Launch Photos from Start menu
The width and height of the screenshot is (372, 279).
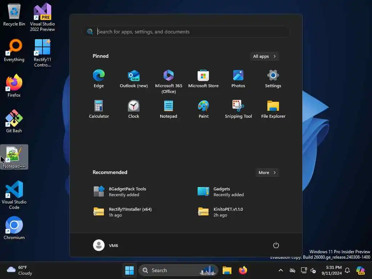[238, 79]
